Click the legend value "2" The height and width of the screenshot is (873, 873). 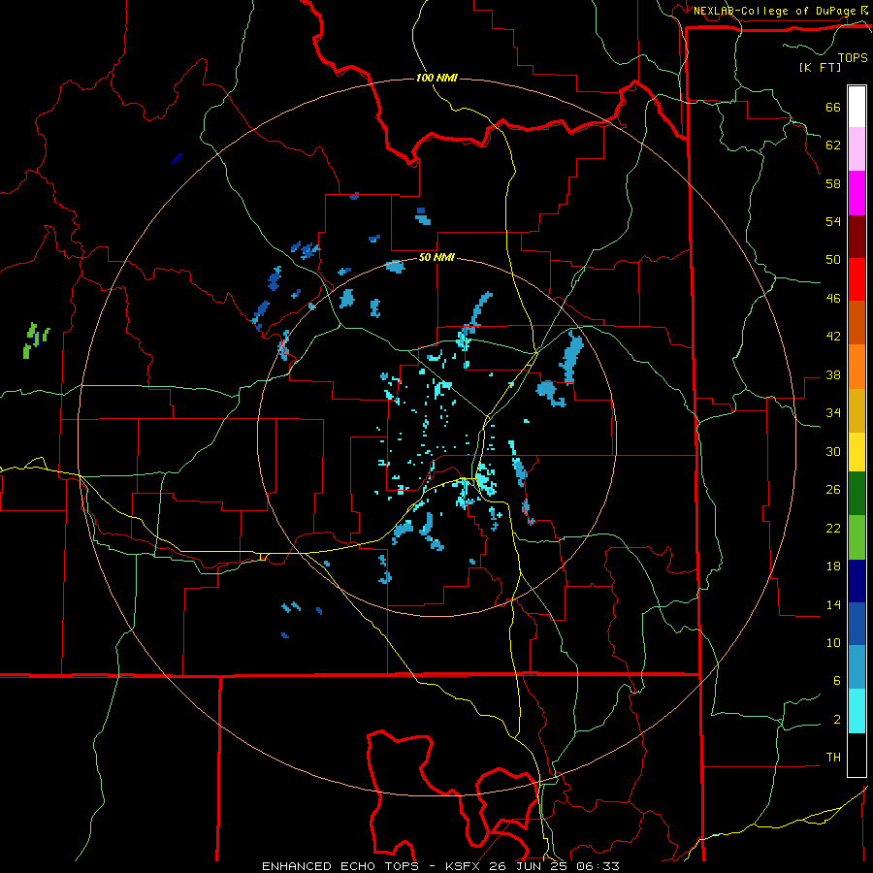837,720
